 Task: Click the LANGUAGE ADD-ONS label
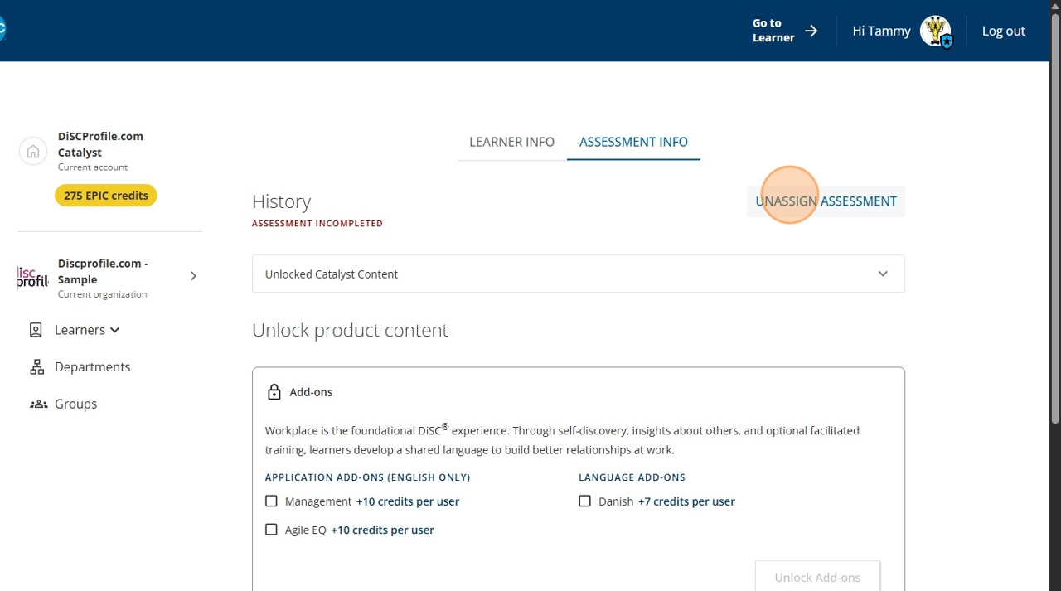tap(632, 477)
